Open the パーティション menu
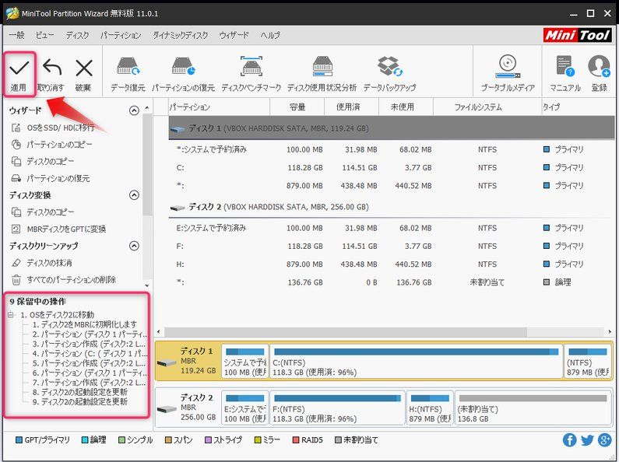The image size is (619, 462). click(121, 35)
